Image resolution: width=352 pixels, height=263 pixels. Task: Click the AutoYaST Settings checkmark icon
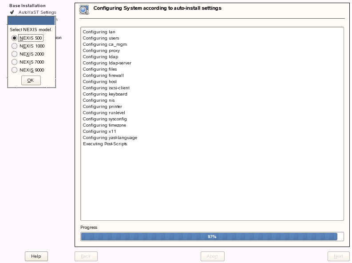(x=12, y=12)
